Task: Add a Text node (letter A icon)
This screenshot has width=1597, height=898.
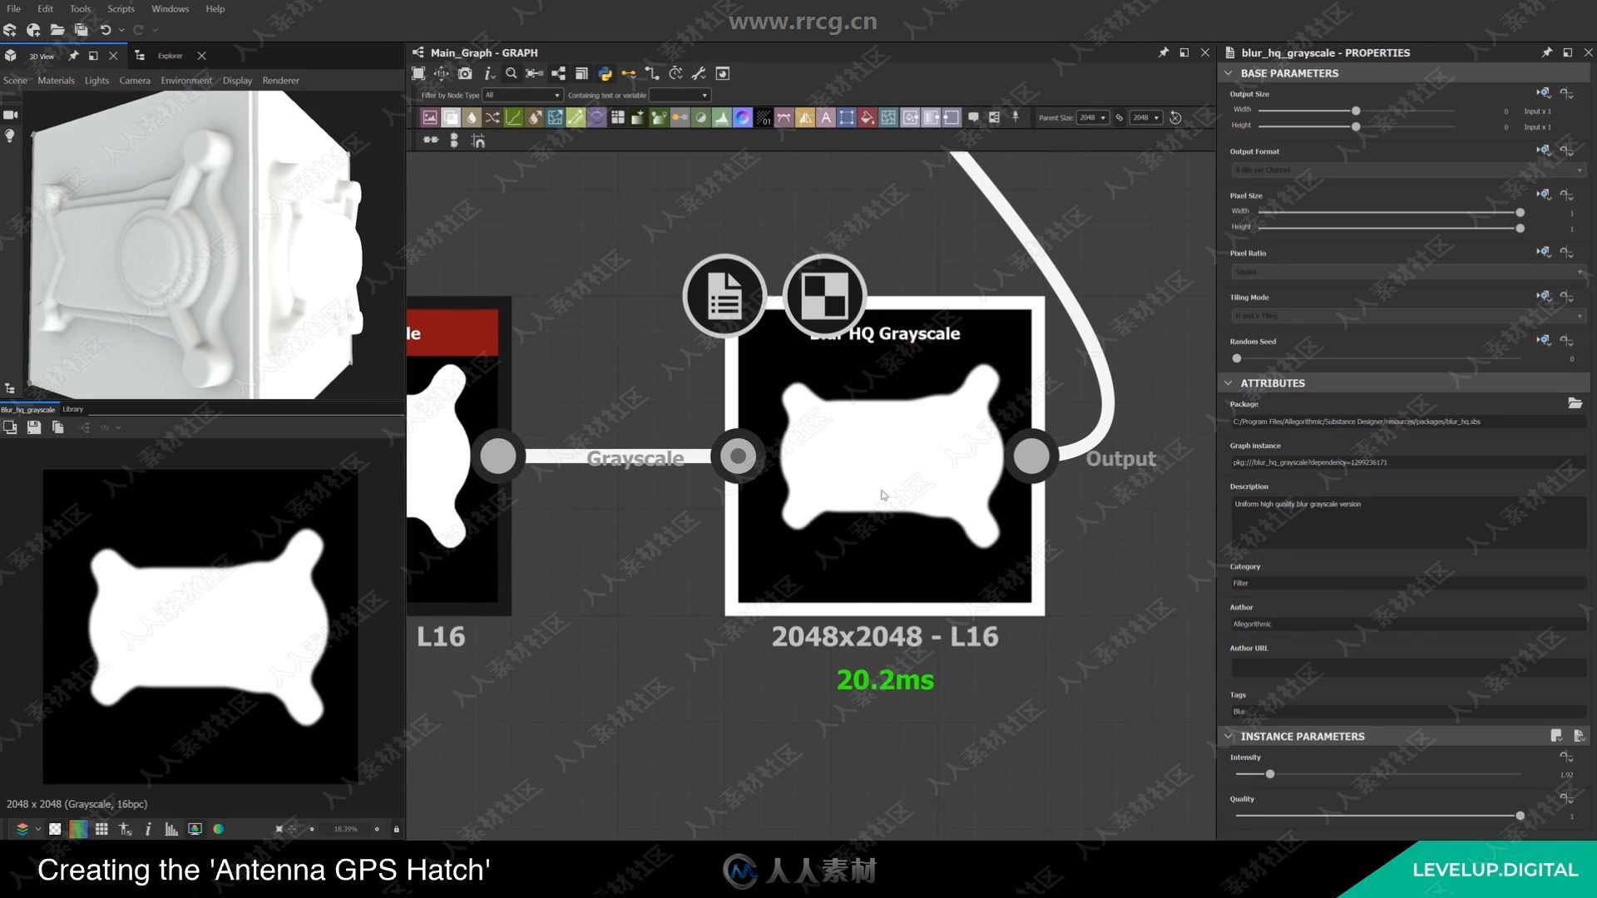Action: tap(826, 118)
